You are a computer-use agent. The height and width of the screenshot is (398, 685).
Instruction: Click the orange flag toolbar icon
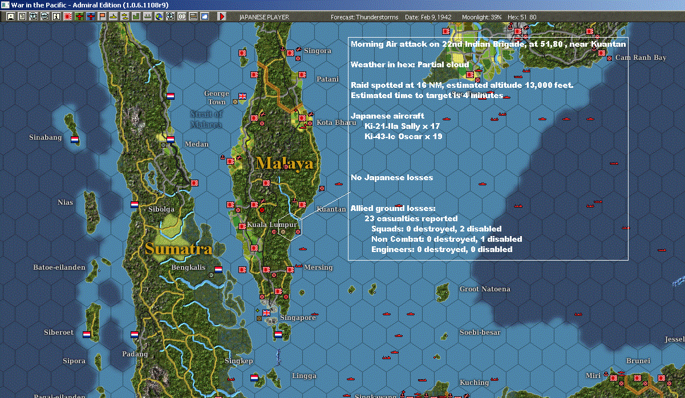pyautogui.click(x=102, y=17)
